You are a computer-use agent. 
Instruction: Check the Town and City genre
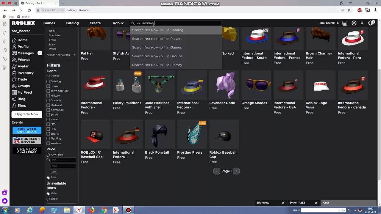[x=48, y=91]
